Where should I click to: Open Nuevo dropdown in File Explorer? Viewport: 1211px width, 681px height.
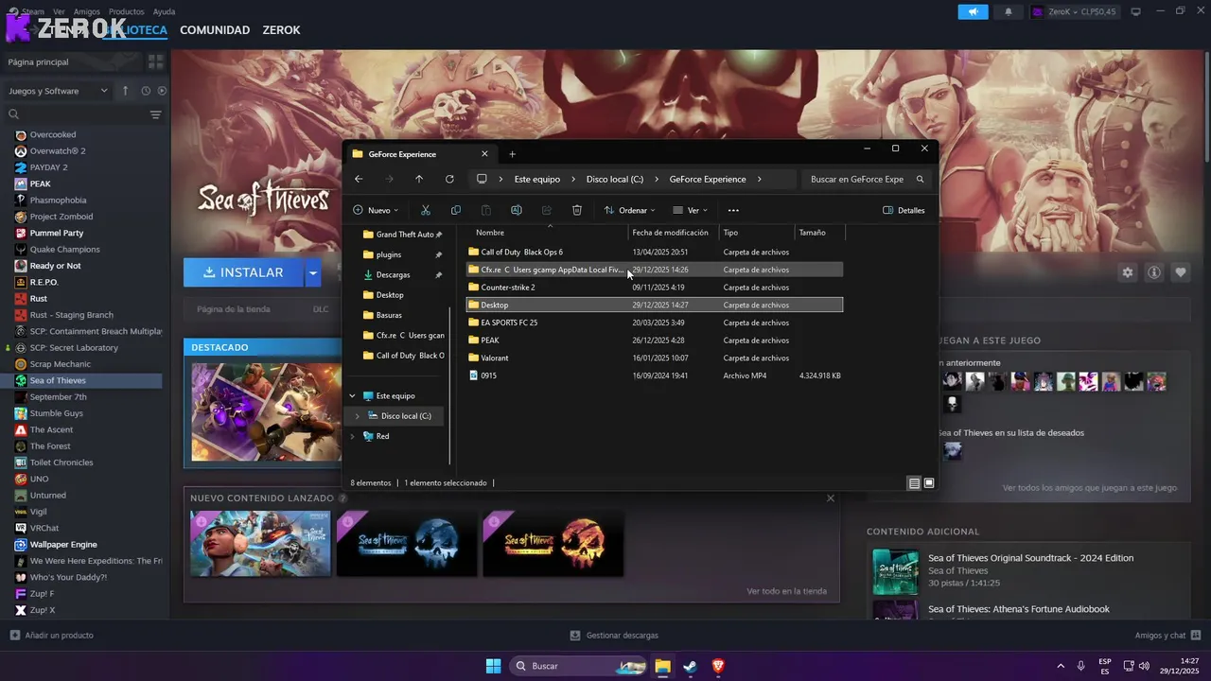pyautogui.click(x=376, y=210)
